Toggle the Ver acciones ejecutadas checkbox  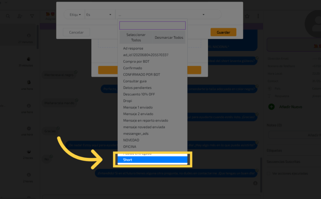269,173
